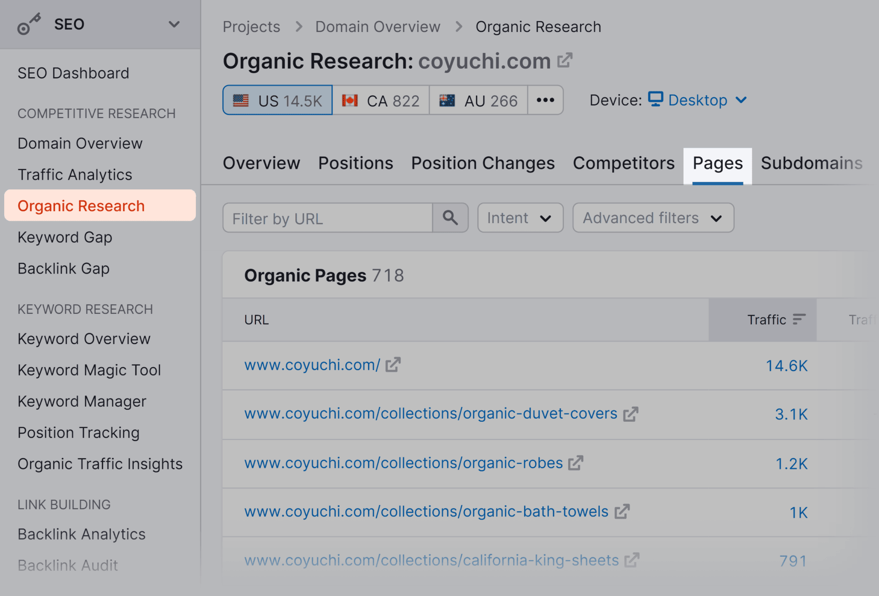Click the SEO compass icon in the sidebar

[28, 24]
